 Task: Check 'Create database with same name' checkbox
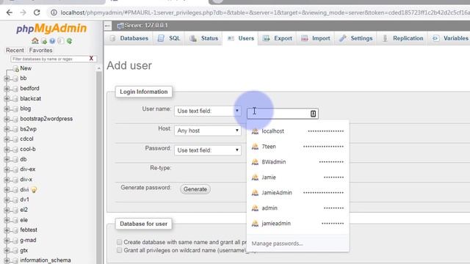tap(119, 242)
